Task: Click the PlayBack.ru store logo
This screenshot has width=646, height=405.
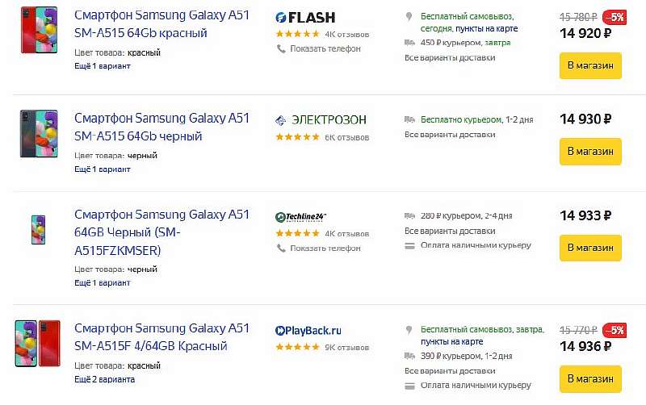Action: (x=308, y=330)
